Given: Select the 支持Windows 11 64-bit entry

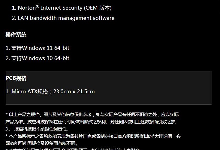Looking at the screenshot, I should pyautogui.click(x=38, y=48).
